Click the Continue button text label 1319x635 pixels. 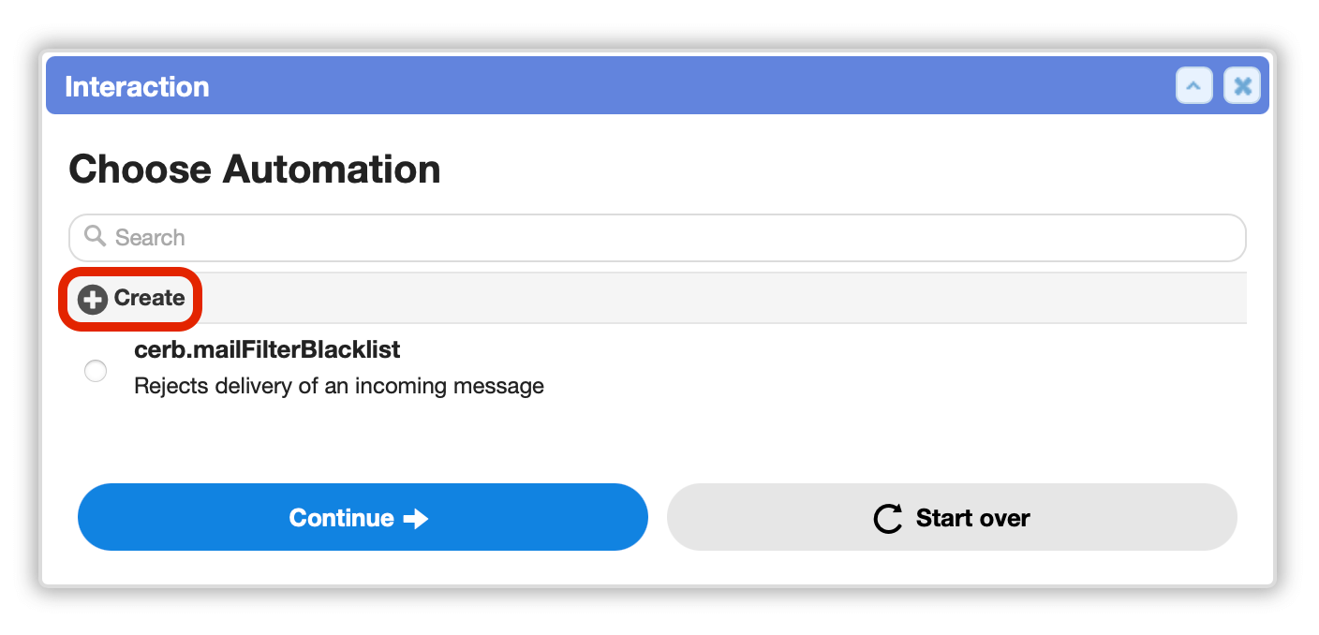tap(341, 518)
